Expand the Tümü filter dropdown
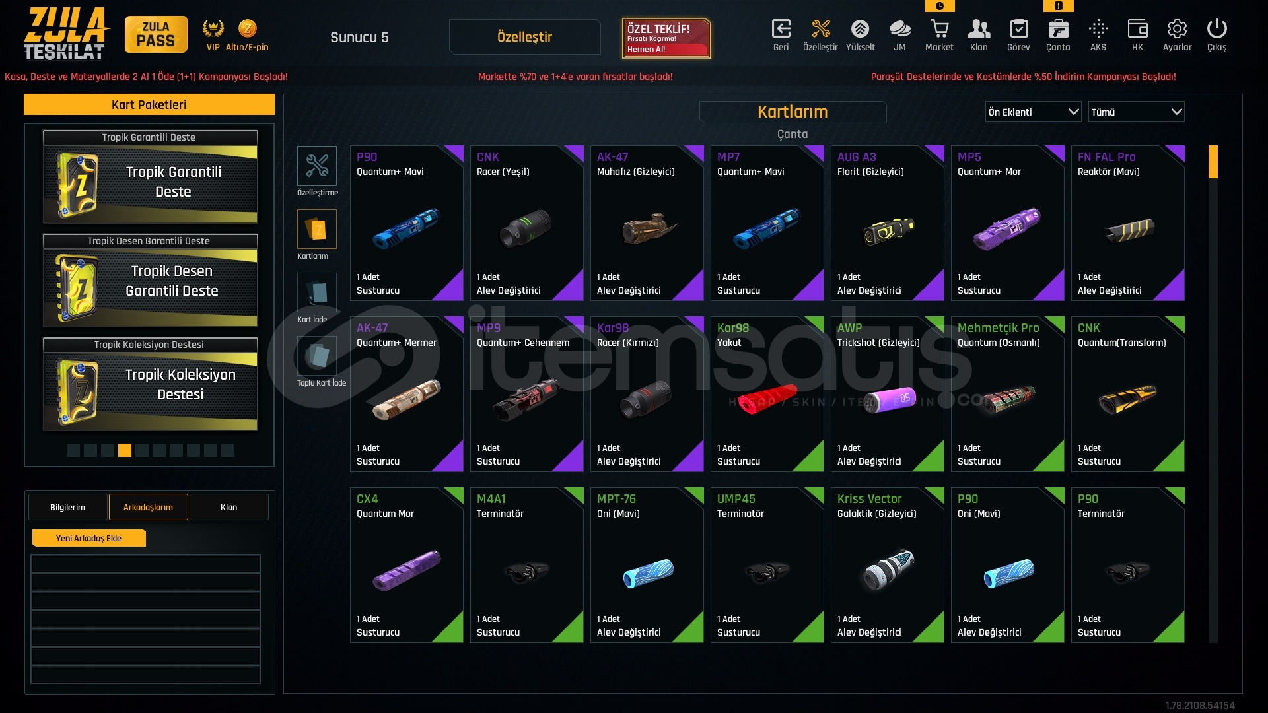Image resolution: width=1268 pixels, height=713 pixels. pos(1136,112)
